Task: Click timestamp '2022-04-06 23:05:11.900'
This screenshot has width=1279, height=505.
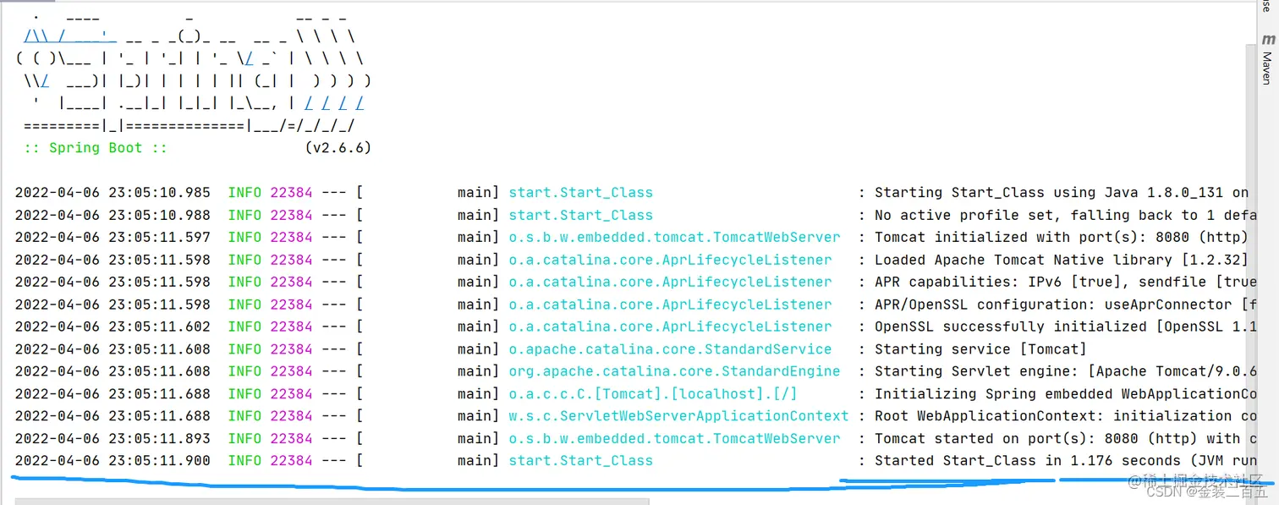Action: [113, 461]
